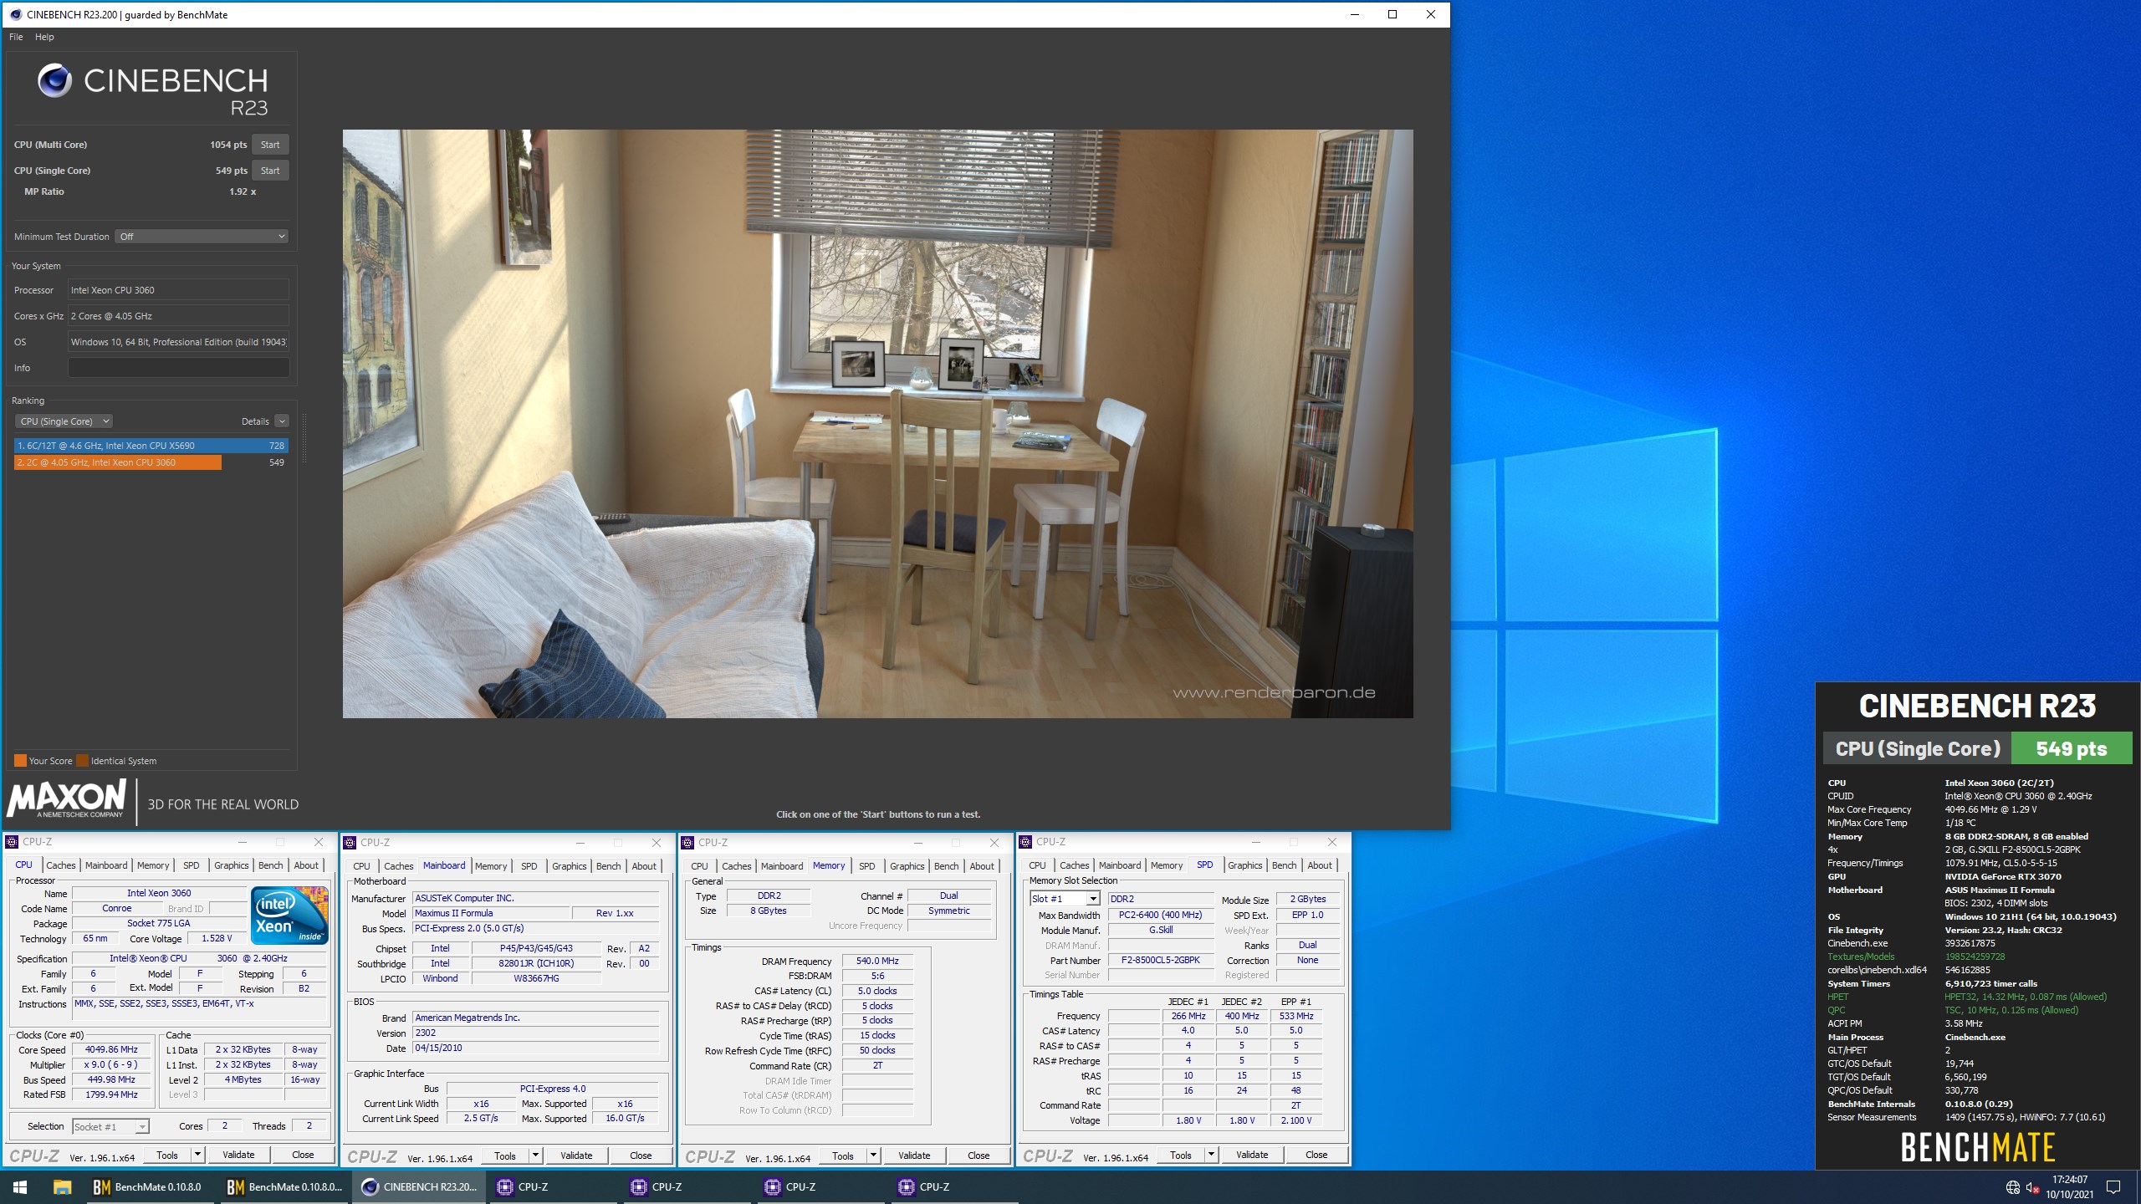Click Core Speed value 4049.86 MHz
This screenshot has height=1204, width=2141.
[111, 1049]
